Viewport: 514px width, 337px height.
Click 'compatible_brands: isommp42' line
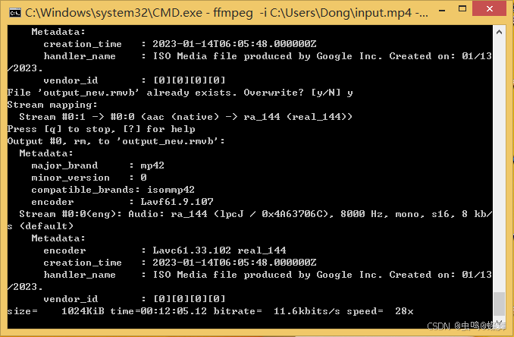113,190
